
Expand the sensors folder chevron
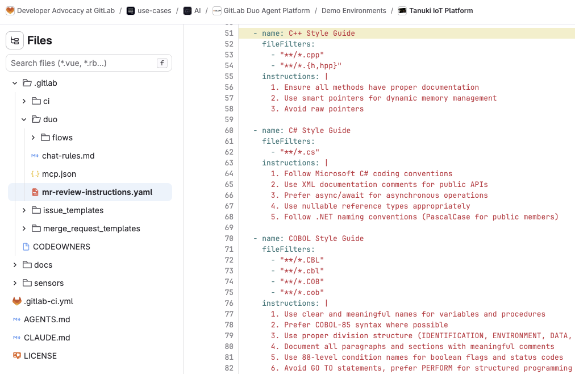point(15,283)
